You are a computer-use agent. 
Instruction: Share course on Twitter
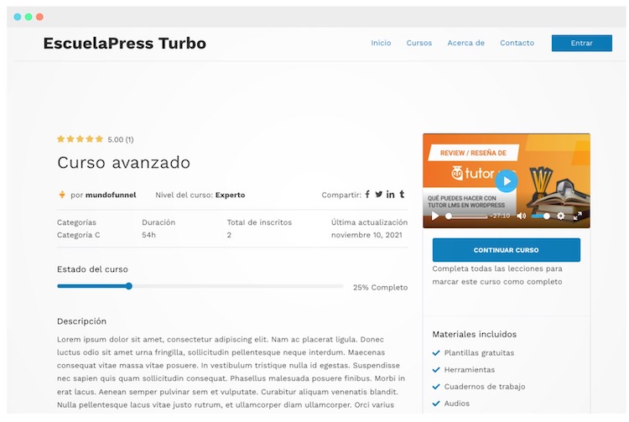(x=379, y=195)
